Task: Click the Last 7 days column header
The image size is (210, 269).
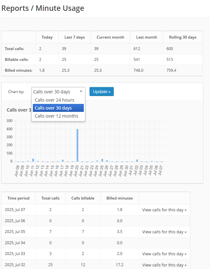Action: pyautogui.click(x=75, y=37)
